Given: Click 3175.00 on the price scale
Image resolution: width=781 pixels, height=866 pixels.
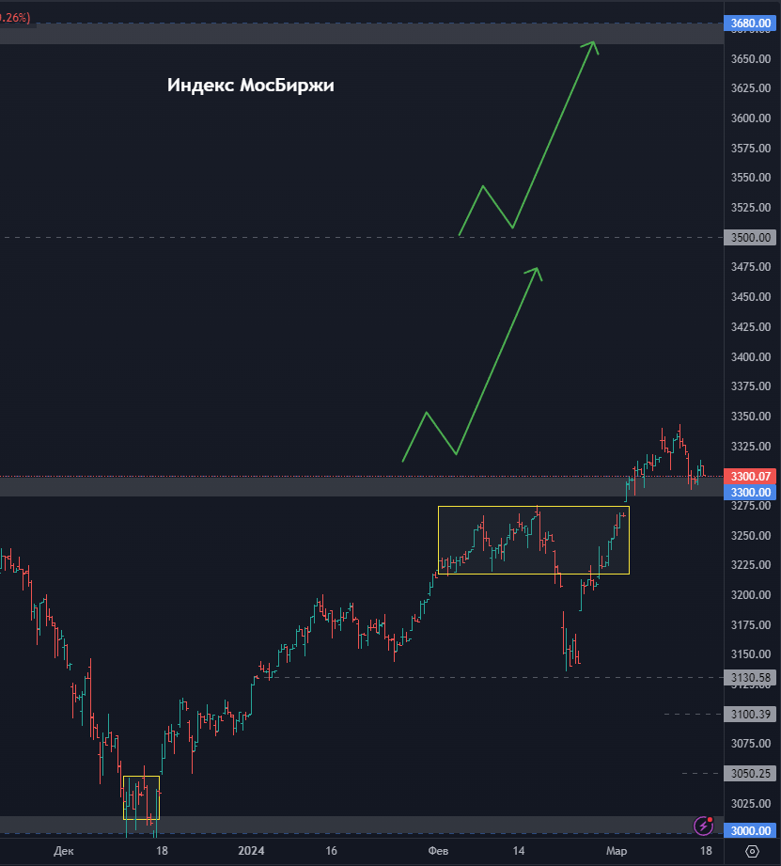Looking at the screenshot, I should point(751,624).
